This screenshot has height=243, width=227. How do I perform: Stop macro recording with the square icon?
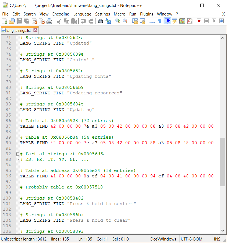point(207,21)
